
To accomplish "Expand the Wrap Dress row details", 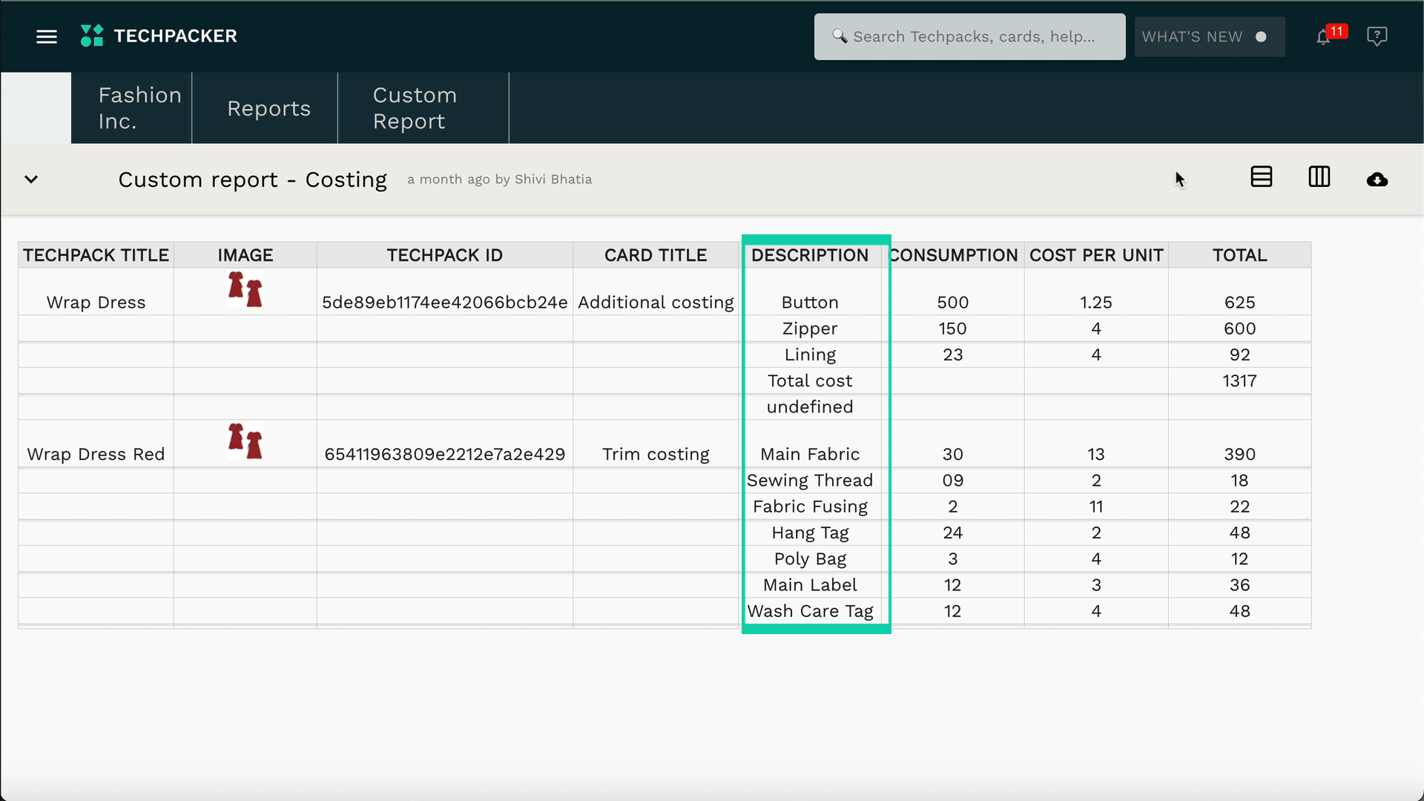I will (x=96, y=302).
